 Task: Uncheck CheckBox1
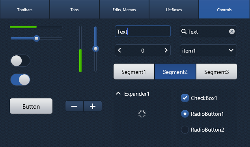pyautogui.click(x=185, y=98)
